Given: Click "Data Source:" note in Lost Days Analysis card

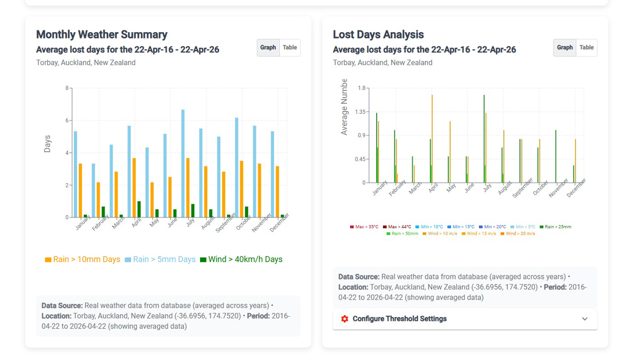Looking at the screenshot, I should (x=359, y=277).
